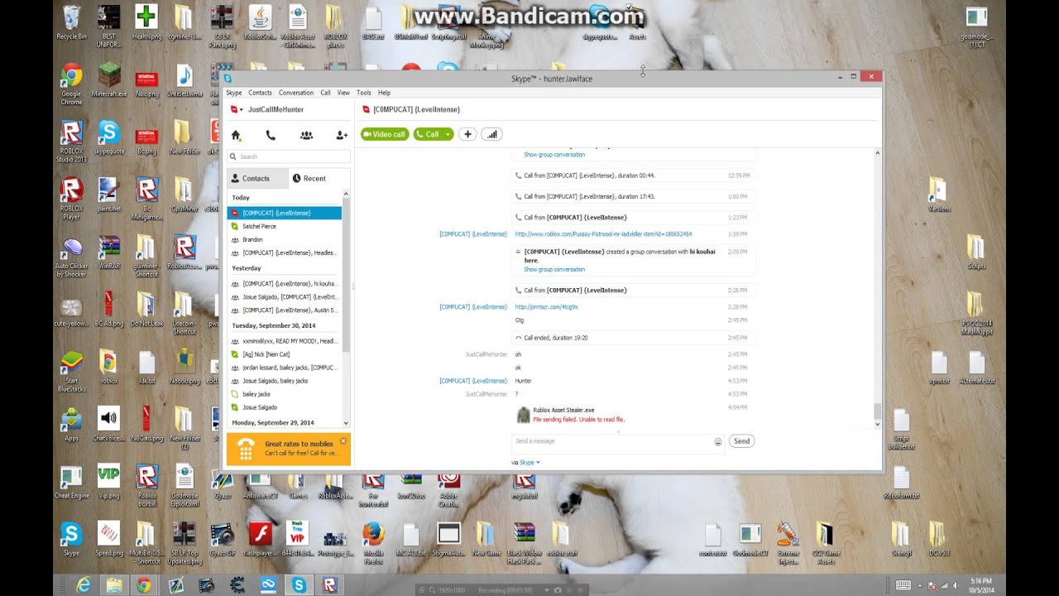Click the Great rates to mobiles banner

click(x=288, y=449)
